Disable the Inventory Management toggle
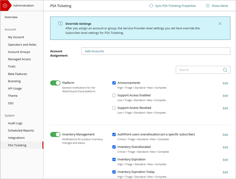236x179 pixels. (x=55, y=135)
